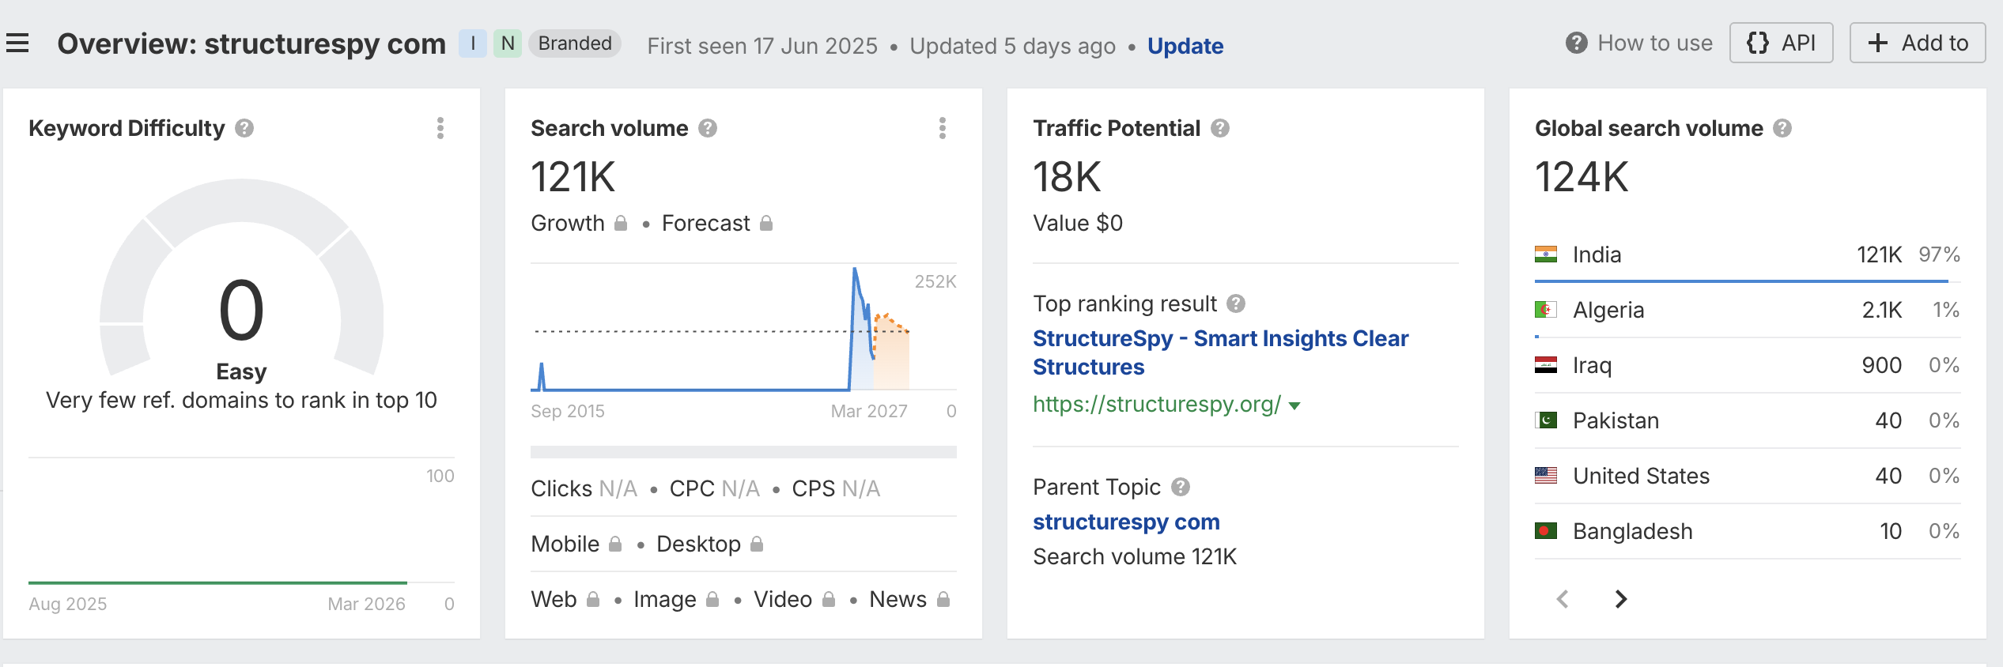Click the lock on Mobile metric
2003x667 pixels.
tap(616, 544)
